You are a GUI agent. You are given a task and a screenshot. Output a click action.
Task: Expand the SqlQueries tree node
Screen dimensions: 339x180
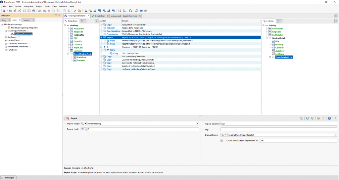point(6,37)
